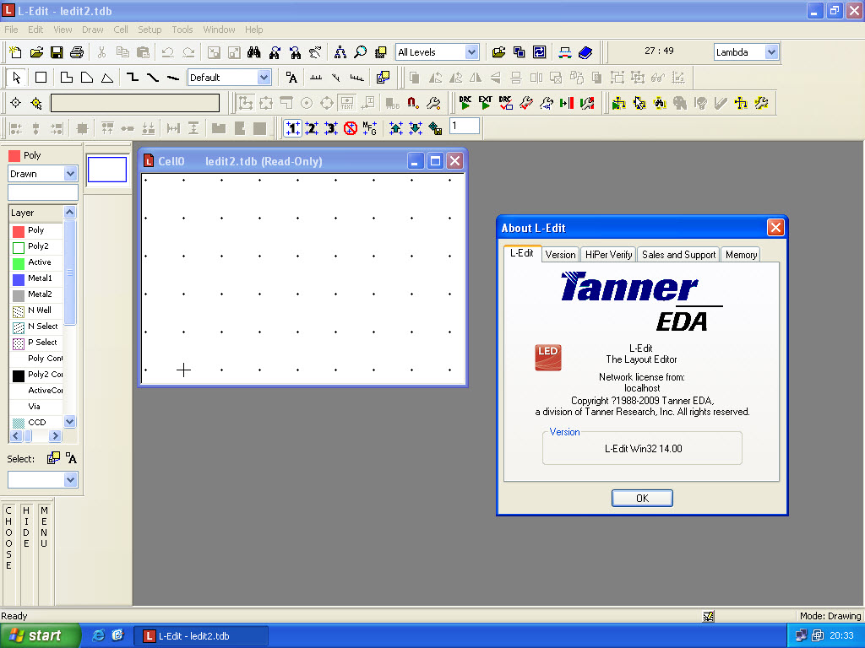The image size is (865, 648).
Task: Click the text 'A' icon beside Select
Action: coord(71,458)
